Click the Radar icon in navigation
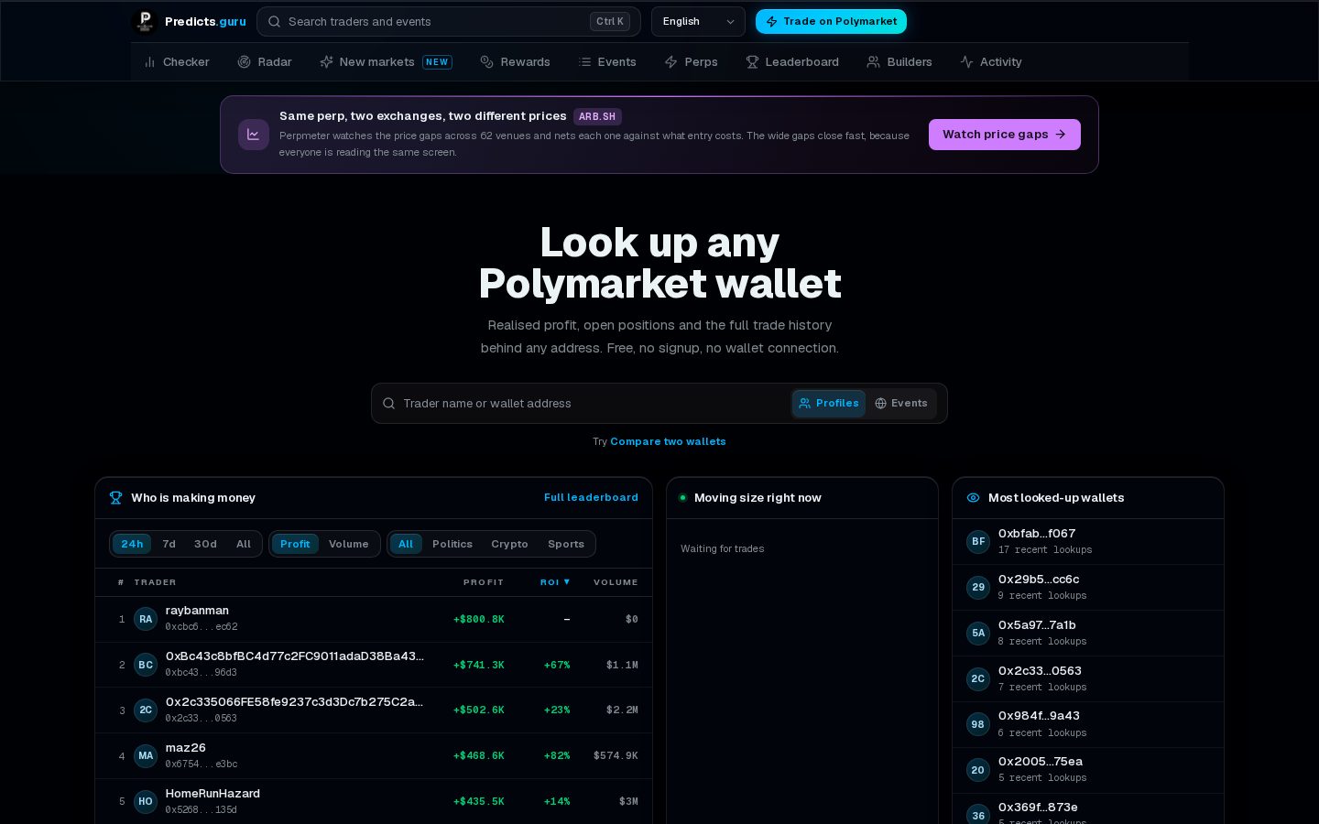Viewport: 1319px width, 824px height. pyautogui.click(x=245, y=62)
